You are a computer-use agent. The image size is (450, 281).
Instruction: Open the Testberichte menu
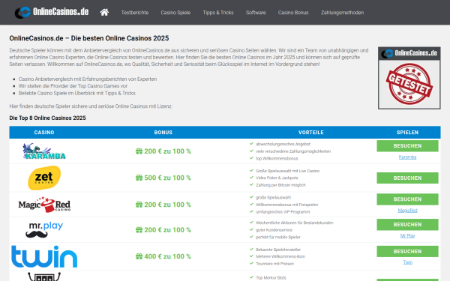134,13
